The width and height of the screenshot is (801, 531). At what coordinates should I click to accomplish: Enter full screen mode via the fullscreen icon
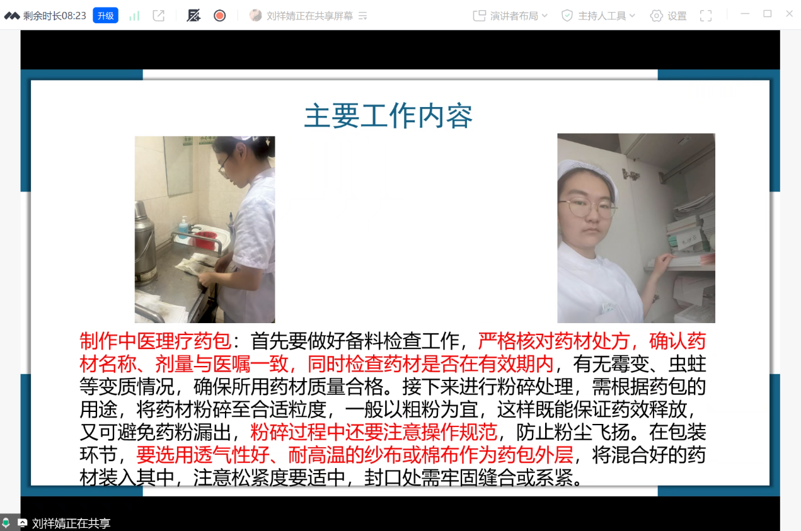point(706,16)
